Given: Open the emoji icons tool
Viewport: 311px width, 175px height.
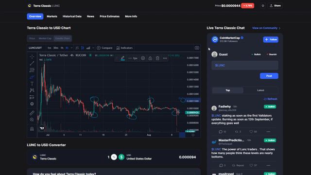Looking at the screenshot, I should (x=32, y=104).
